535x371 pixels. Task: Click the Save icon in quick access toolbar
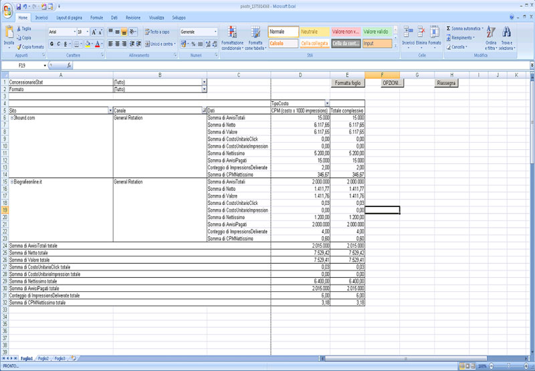(17, 5)
